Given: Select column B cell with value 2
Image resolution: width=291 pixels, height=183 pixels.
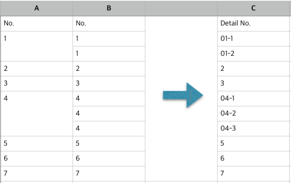Looking at the screenshot, I should pyautogui.click(x=109, y=69).
